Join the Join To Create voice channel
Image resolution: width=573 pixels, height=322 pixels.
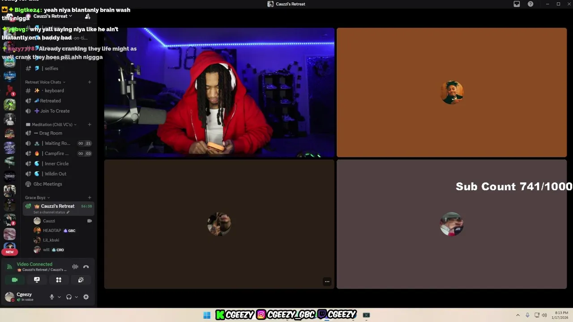tap(59, 111)
